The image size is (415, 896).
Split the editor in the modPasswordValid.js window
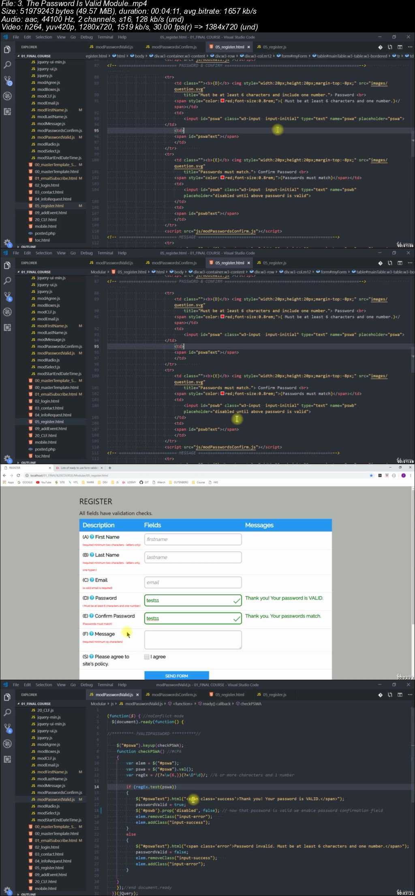pos(400,695)
